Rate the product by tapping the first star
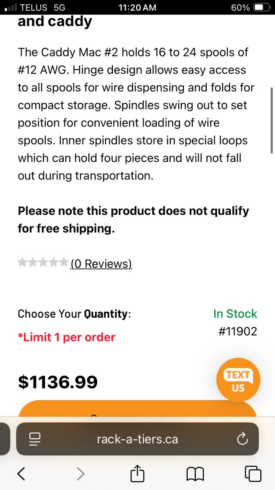 click(23, 262)
